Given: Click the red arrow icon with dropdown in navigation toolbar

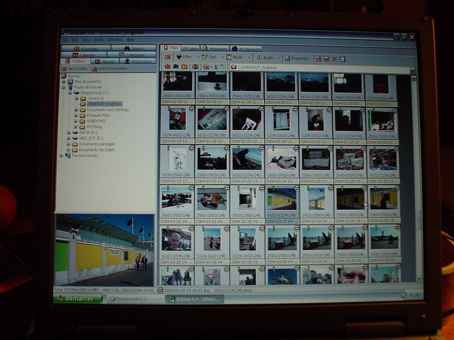Looking at the screenshot, I should [206, 67].
